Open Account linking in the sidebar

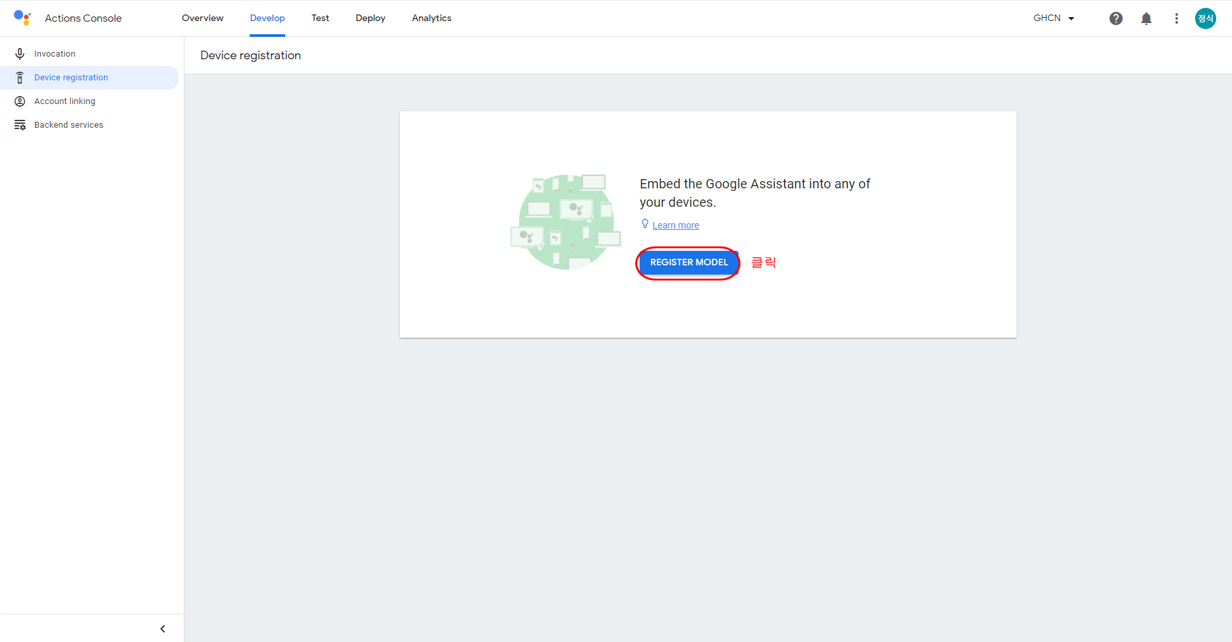click(89, 101)
